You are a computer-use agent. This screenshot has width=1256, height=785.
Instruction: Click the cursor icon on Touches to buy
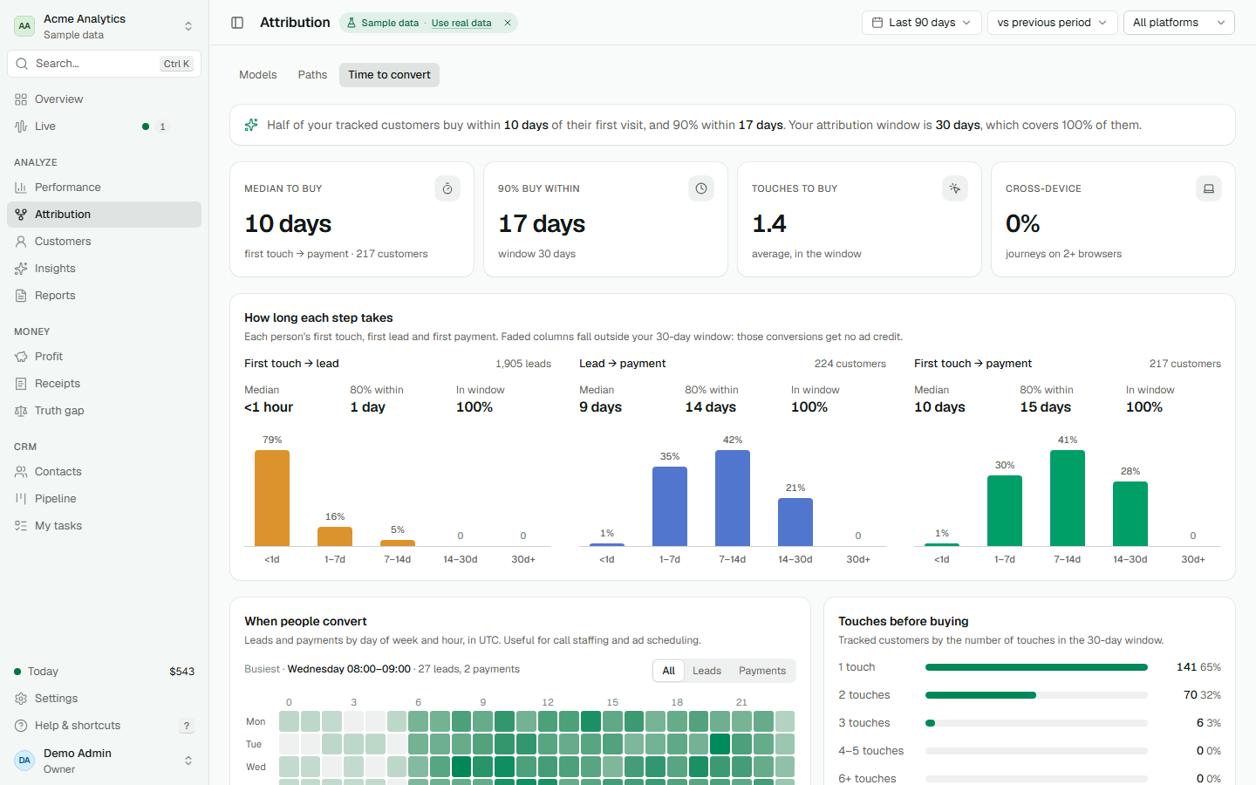pyautogui.click(x=955, y=188)
